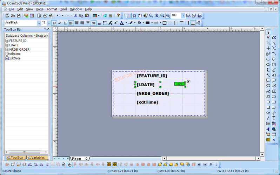This screenshot has height=175, width=280.
Task: Open Print Preview from the toolbar
Action: tap(39, 16)
